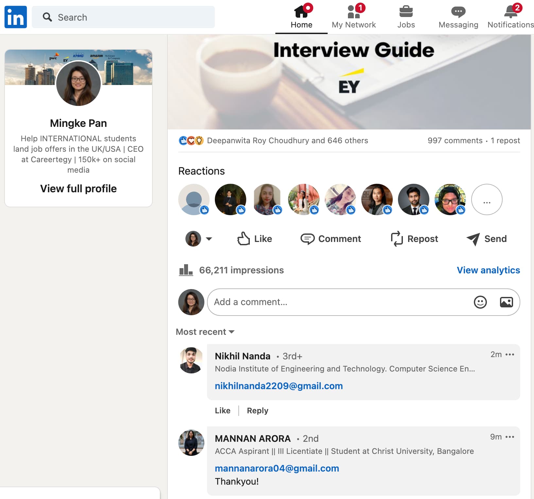Click the Repost arrows button
The image size is (534, 499).
pos(414,239)
